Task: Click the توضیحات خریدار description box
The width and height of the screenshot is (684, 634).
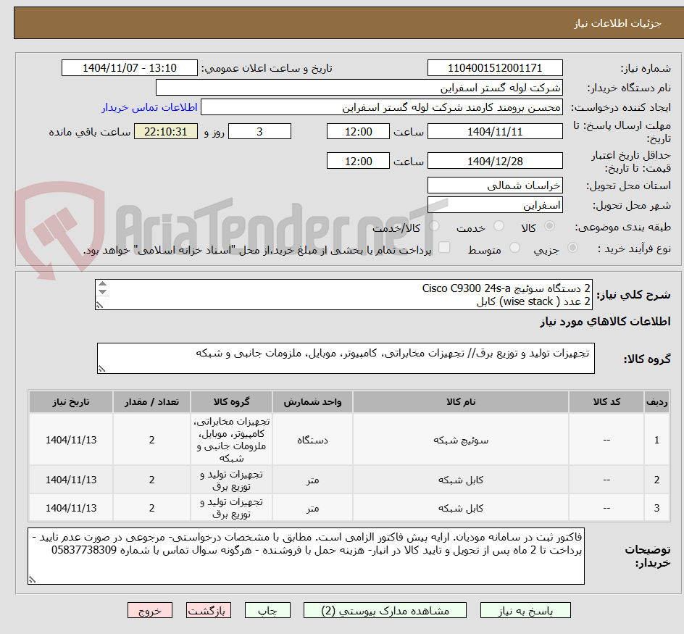Action: [x=306, y=556]
